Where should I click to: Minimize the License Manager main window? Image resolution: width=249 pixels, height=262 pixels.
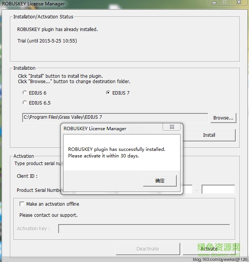(x=214, y=2)
